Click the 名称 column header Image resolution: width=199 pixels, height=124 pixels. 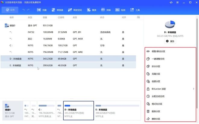[11, 17]
